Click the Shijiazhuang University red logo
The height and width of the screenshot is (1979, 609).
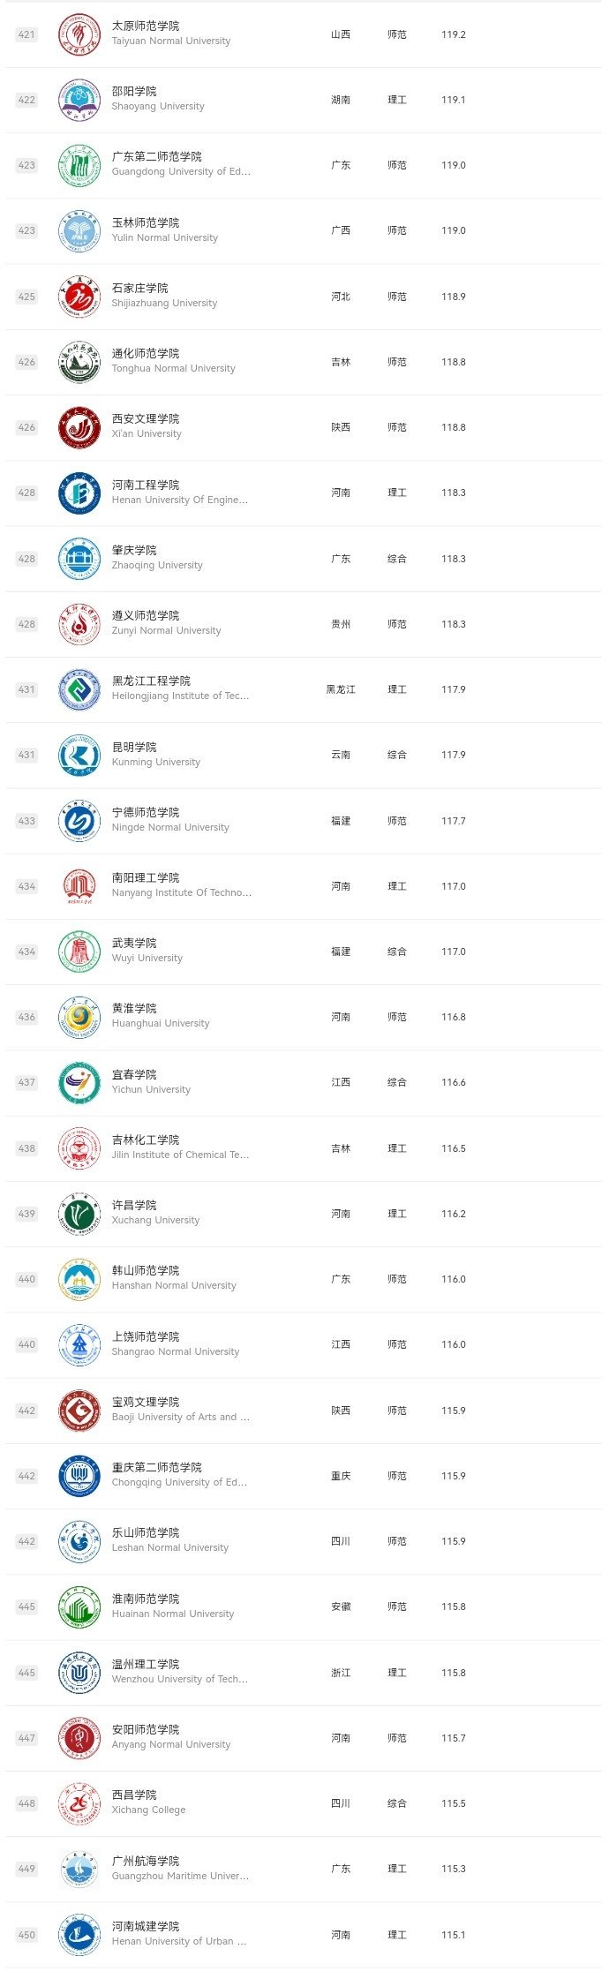pyautogui.click(x=79, y=297)
